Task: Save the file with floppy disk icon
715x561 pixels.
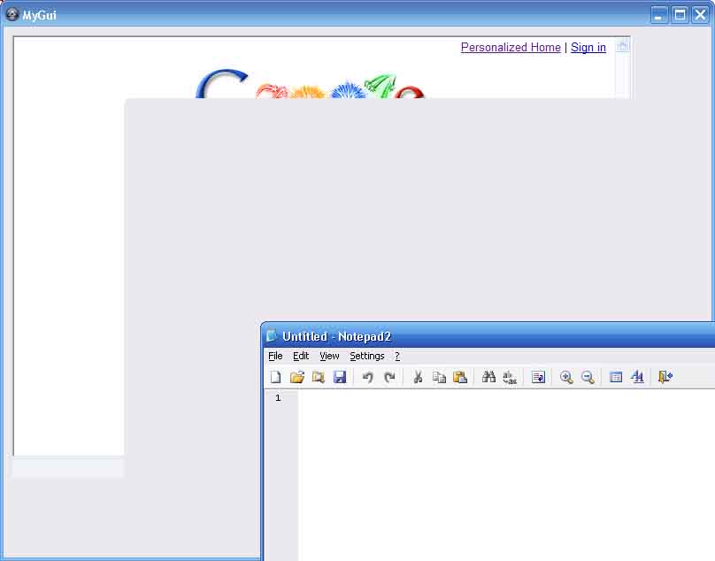Action: (340, 377)
